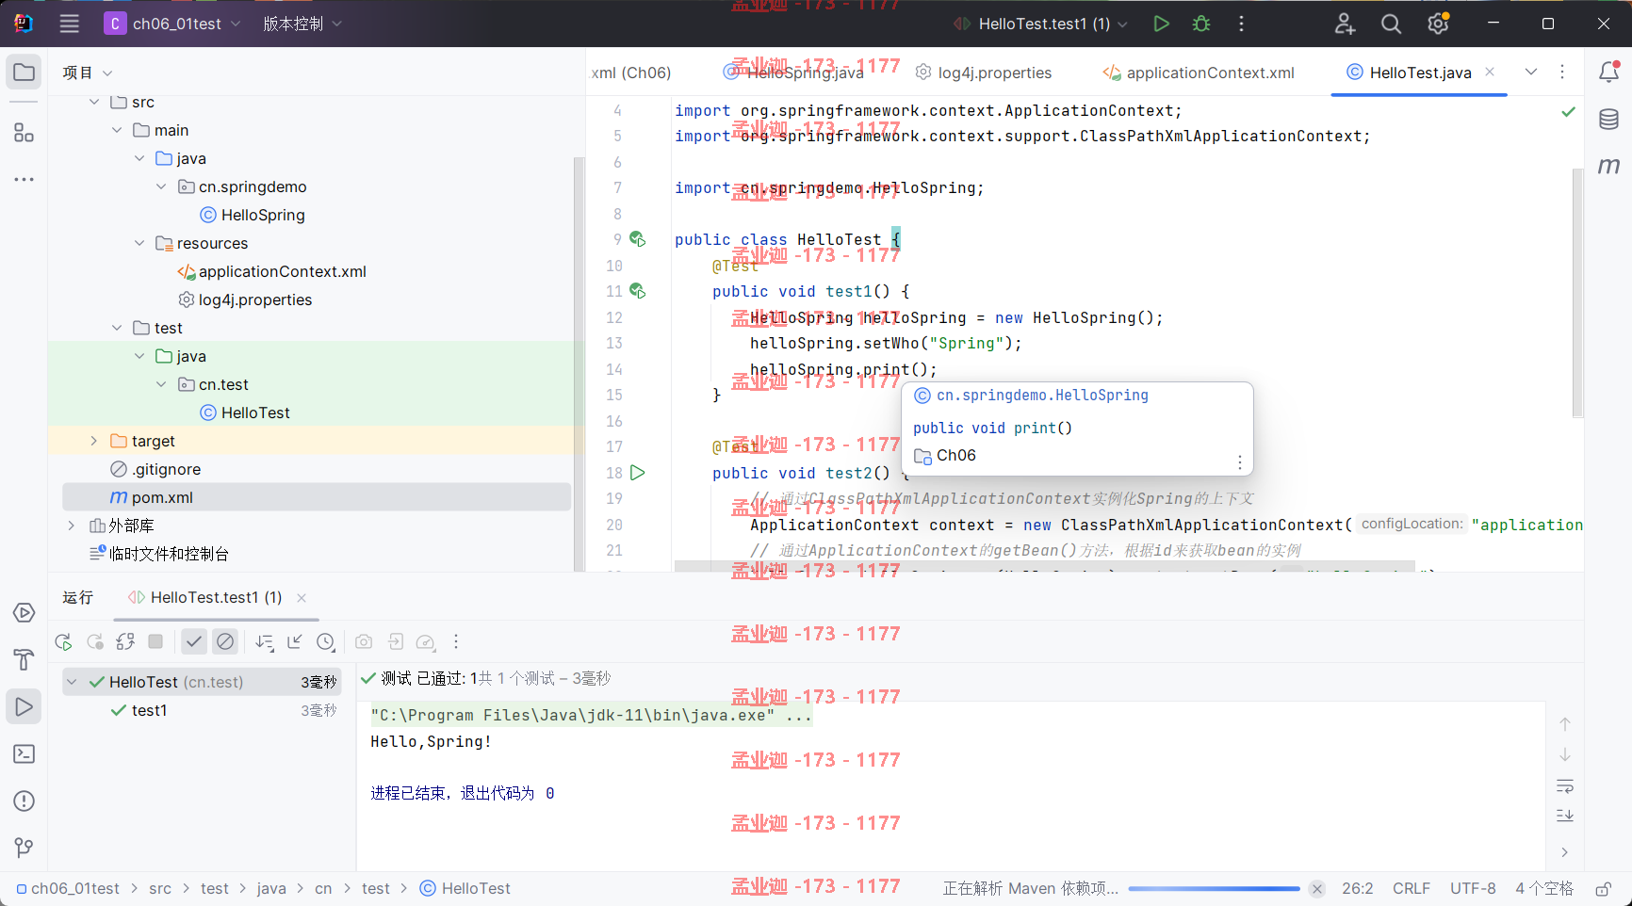The image size is (1632, 906).
Task: Open the Services tool window
Action: 24,613
